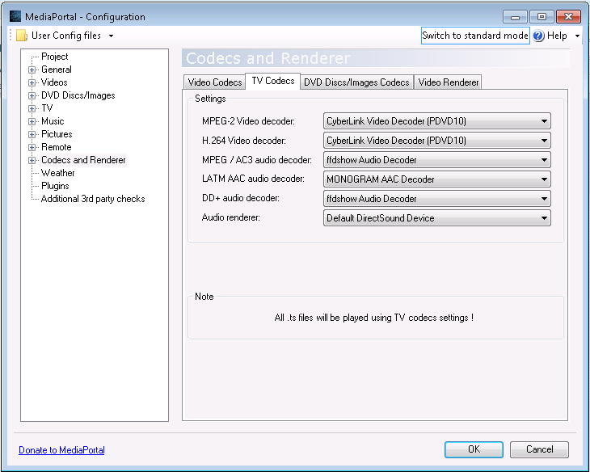Click the MediaPortal title bar icon
The height and width of the screenshot is (472, 590).
(x=15, y=16)
